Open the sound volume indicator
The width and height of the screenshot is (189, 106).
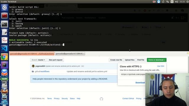(x=177, y=2)
